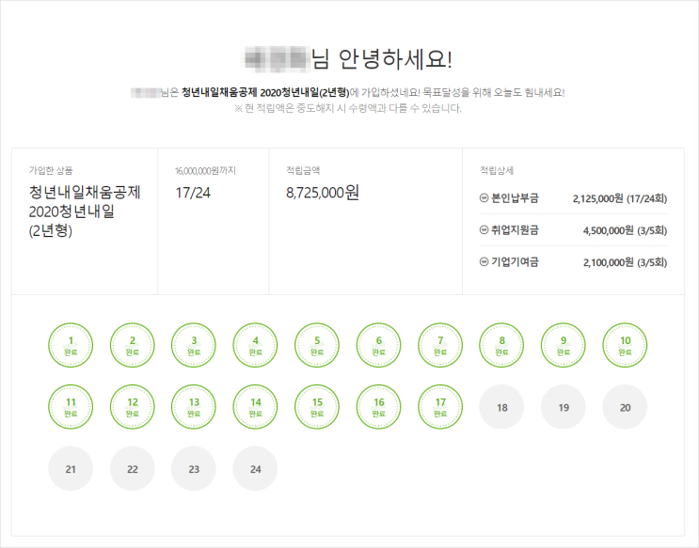Click the 본인납부금 label
The height and width of the screenshot is (548, 699).
tap(515, 197)
